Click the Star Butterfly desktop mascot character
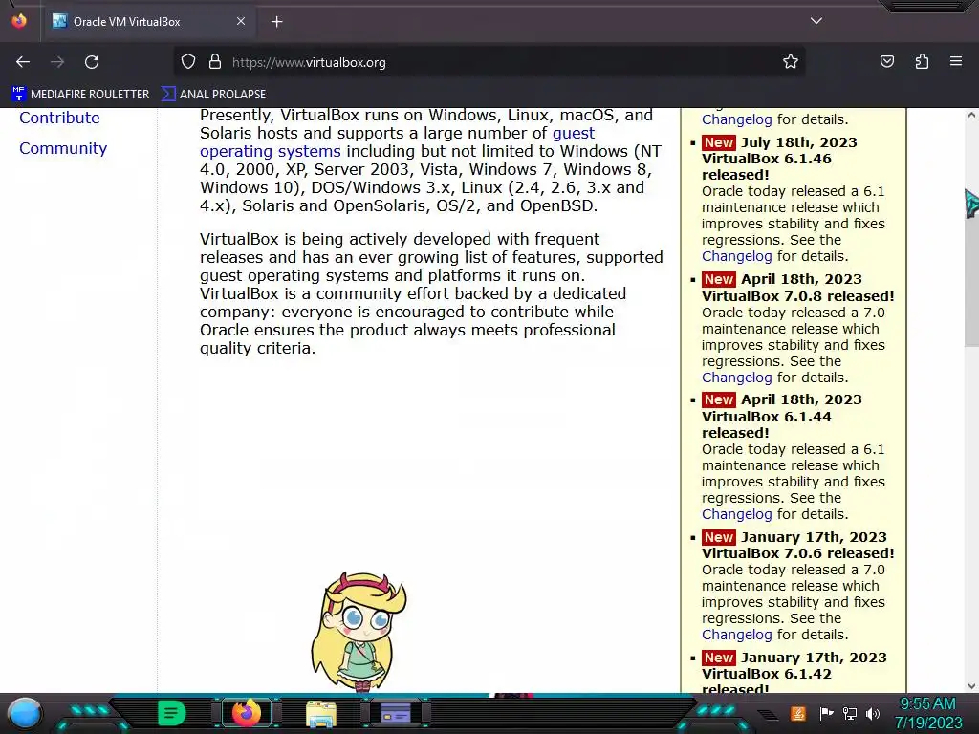Viewport: 979px width, 734px height. click(359, 633)
